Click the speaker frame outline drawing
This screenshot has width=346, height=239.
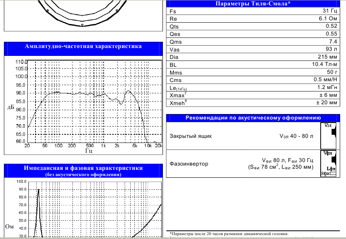pos(82,14)
